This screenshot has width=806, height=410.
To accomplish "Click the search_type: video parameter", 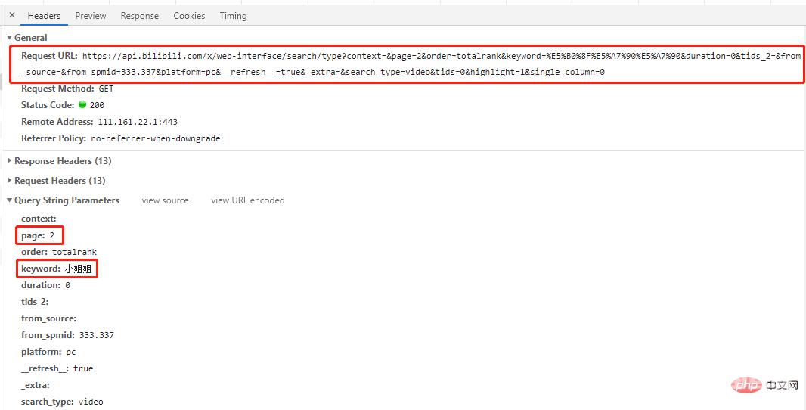I will coord(62,401).
